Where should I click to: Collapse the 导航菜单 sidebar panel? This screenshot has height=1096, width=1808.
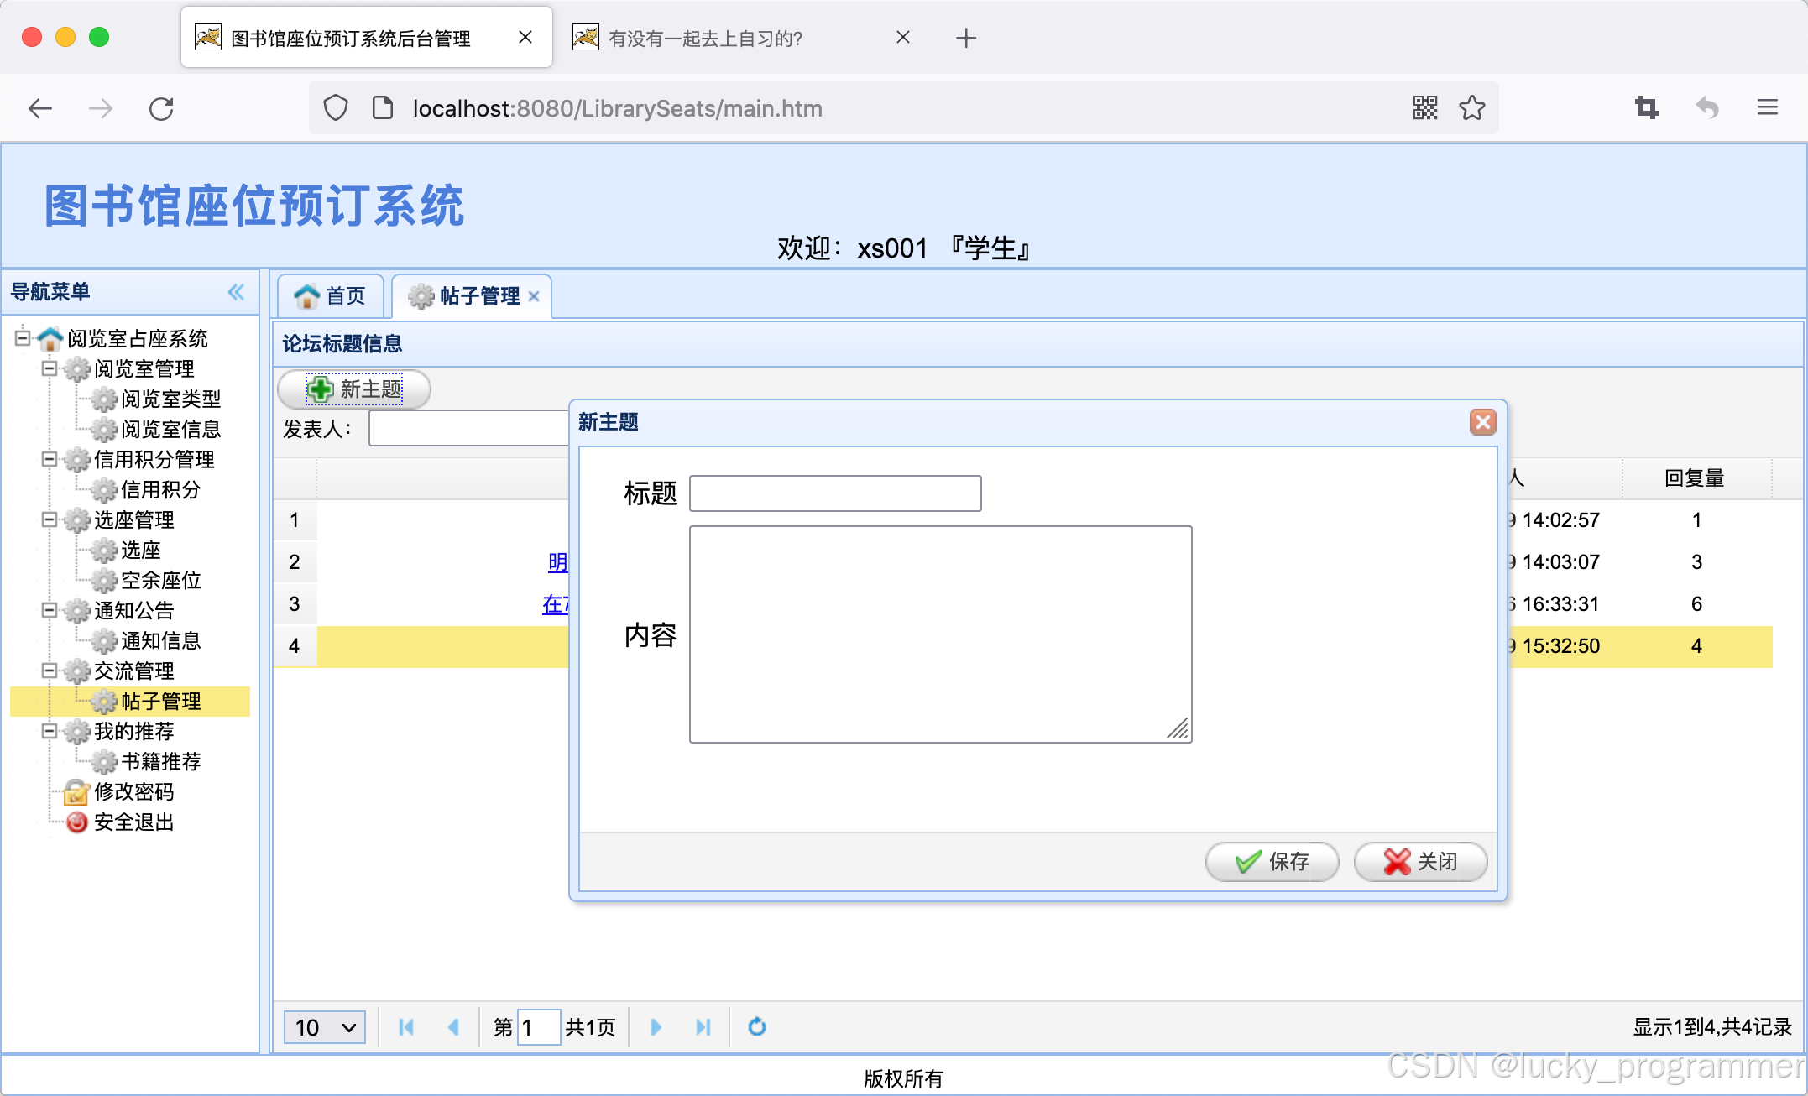236,292
